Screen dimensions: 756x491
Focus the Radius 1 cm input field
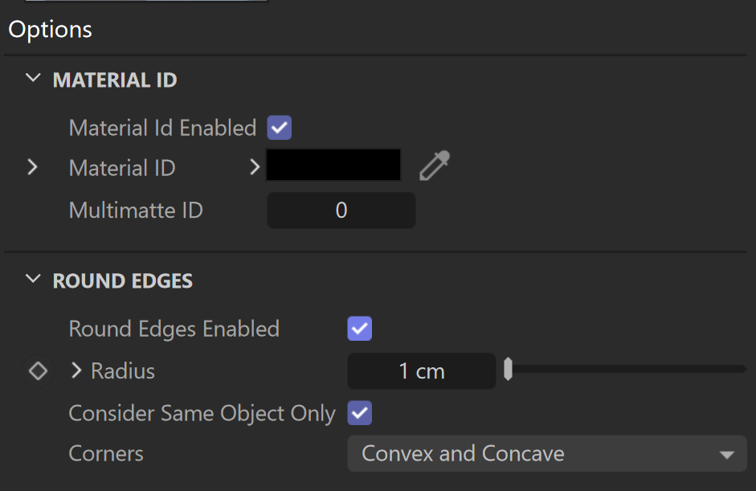(422, 371)
